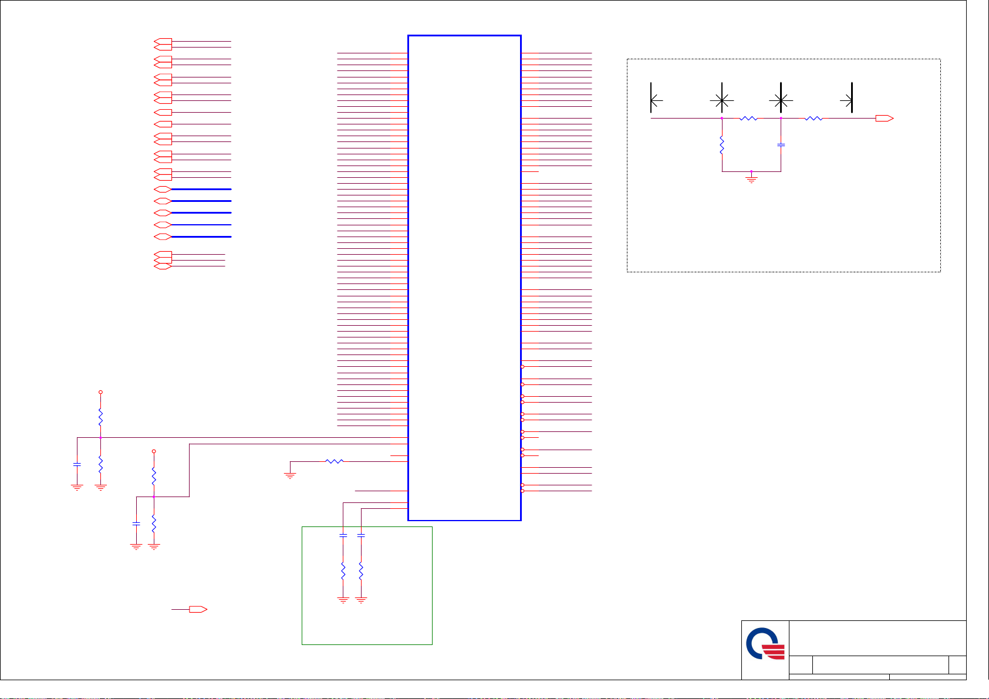Click the lone port symbol beside the green box

198,610
